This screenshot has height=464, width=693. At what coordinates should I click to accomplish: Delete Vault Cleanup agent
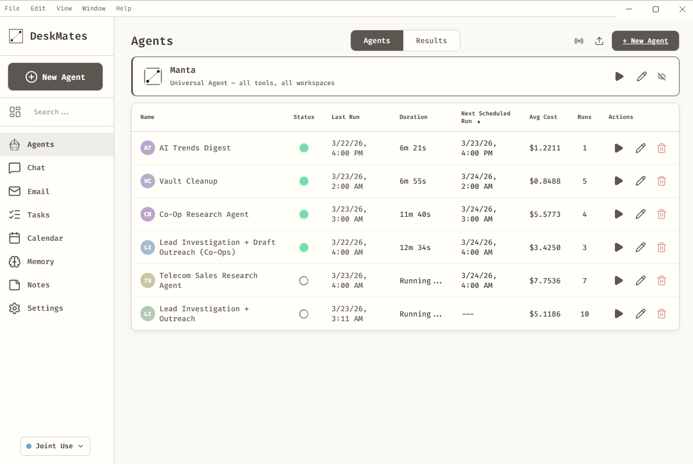(x=662, y=181)
